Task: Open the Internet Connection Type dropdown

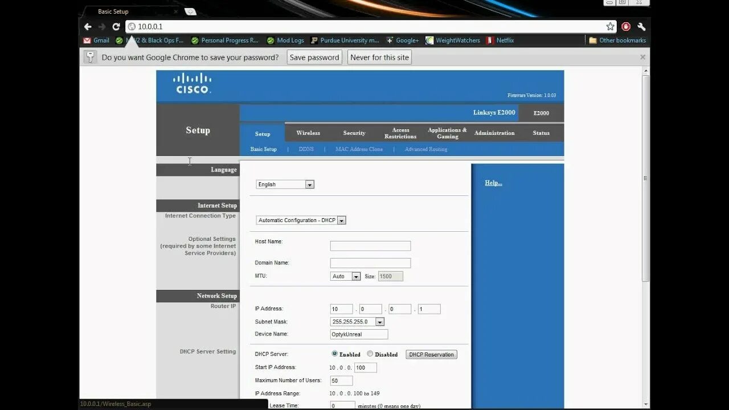Action: pos(301,220)
